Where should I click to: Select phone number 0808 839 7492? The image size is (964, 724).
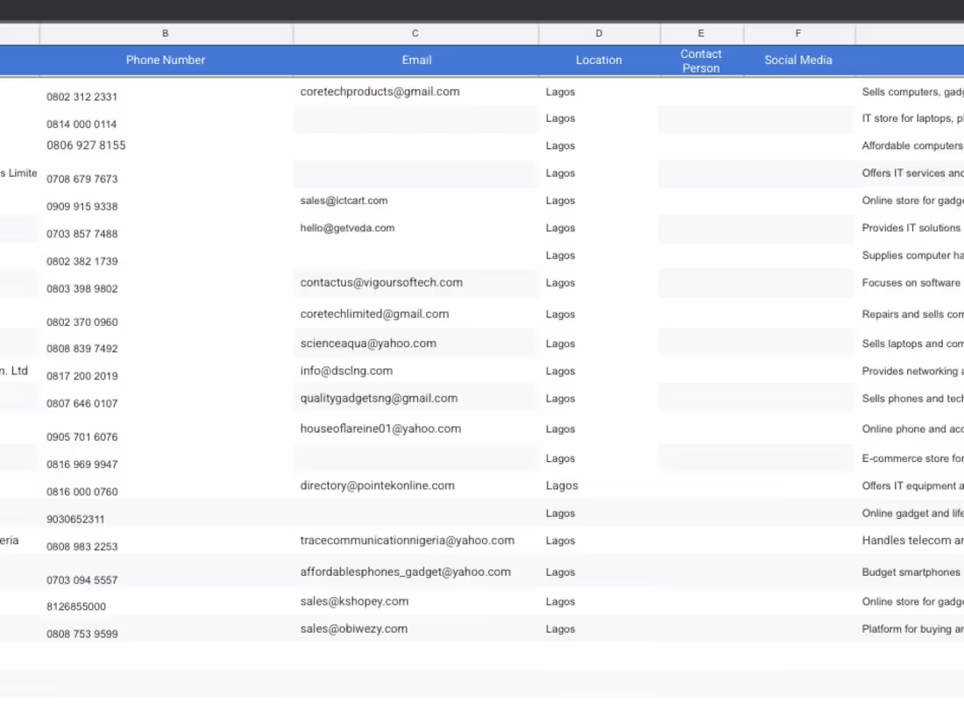point(82,349)
